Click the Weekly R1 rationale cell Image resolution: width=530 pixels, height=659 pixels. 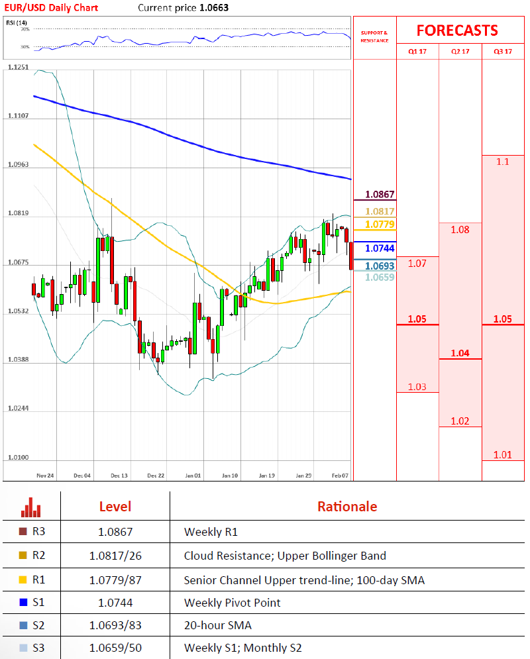click(x=211, y=532)
